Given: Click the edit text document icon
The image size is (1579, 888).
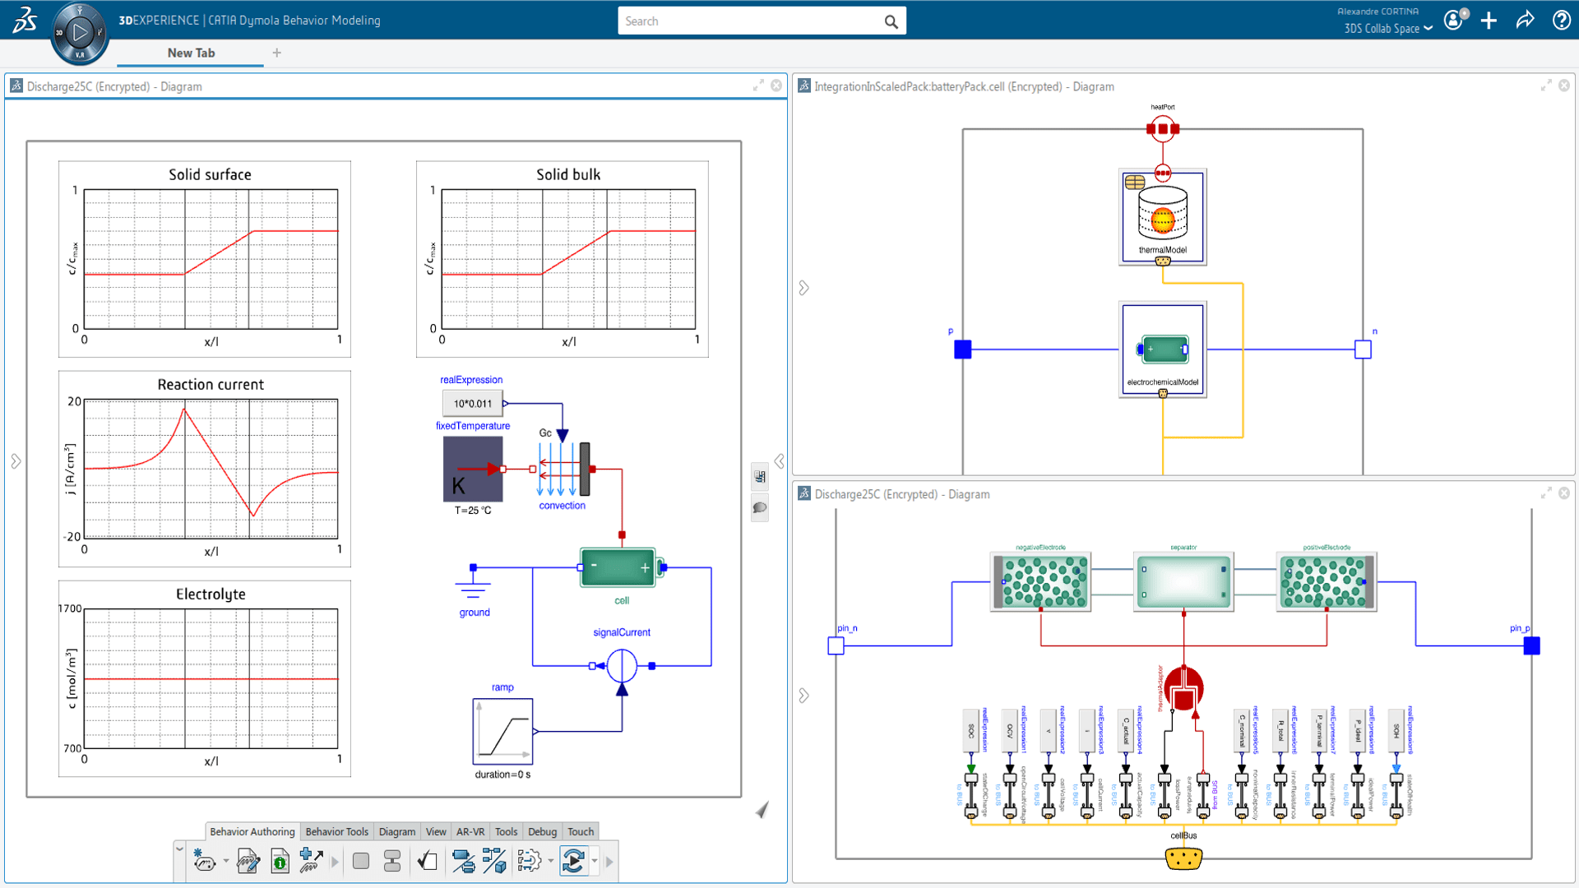Looking at the screenshot, I should 247,861.
